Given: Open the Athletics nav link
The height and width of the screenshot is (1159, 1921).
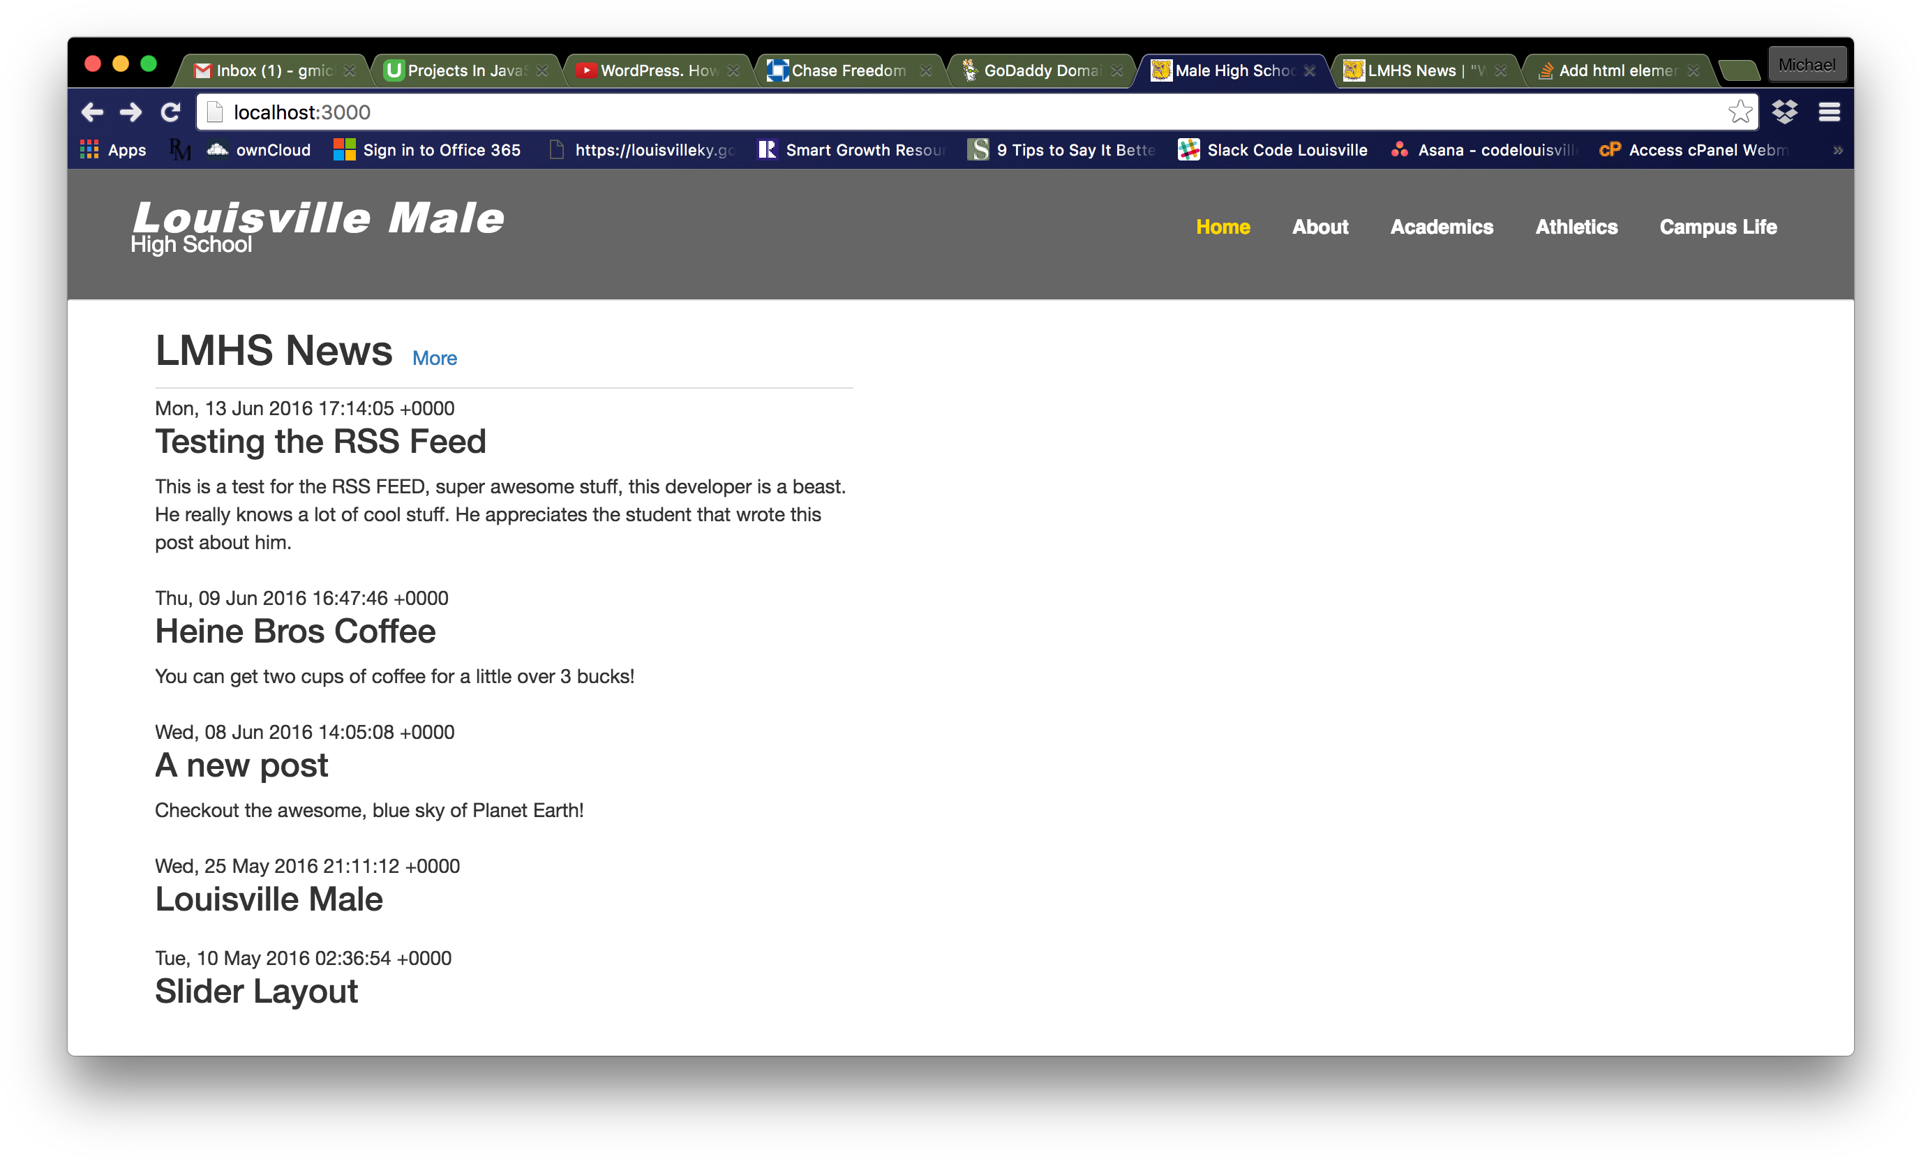Looking at the screenshot, I should 1576,227.
